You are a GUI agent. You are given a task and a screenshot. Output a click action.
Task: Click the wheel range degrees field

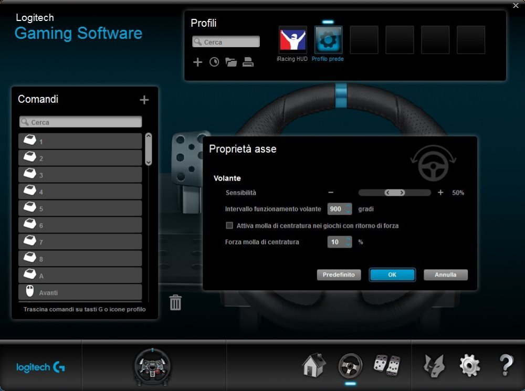point(340,209)
